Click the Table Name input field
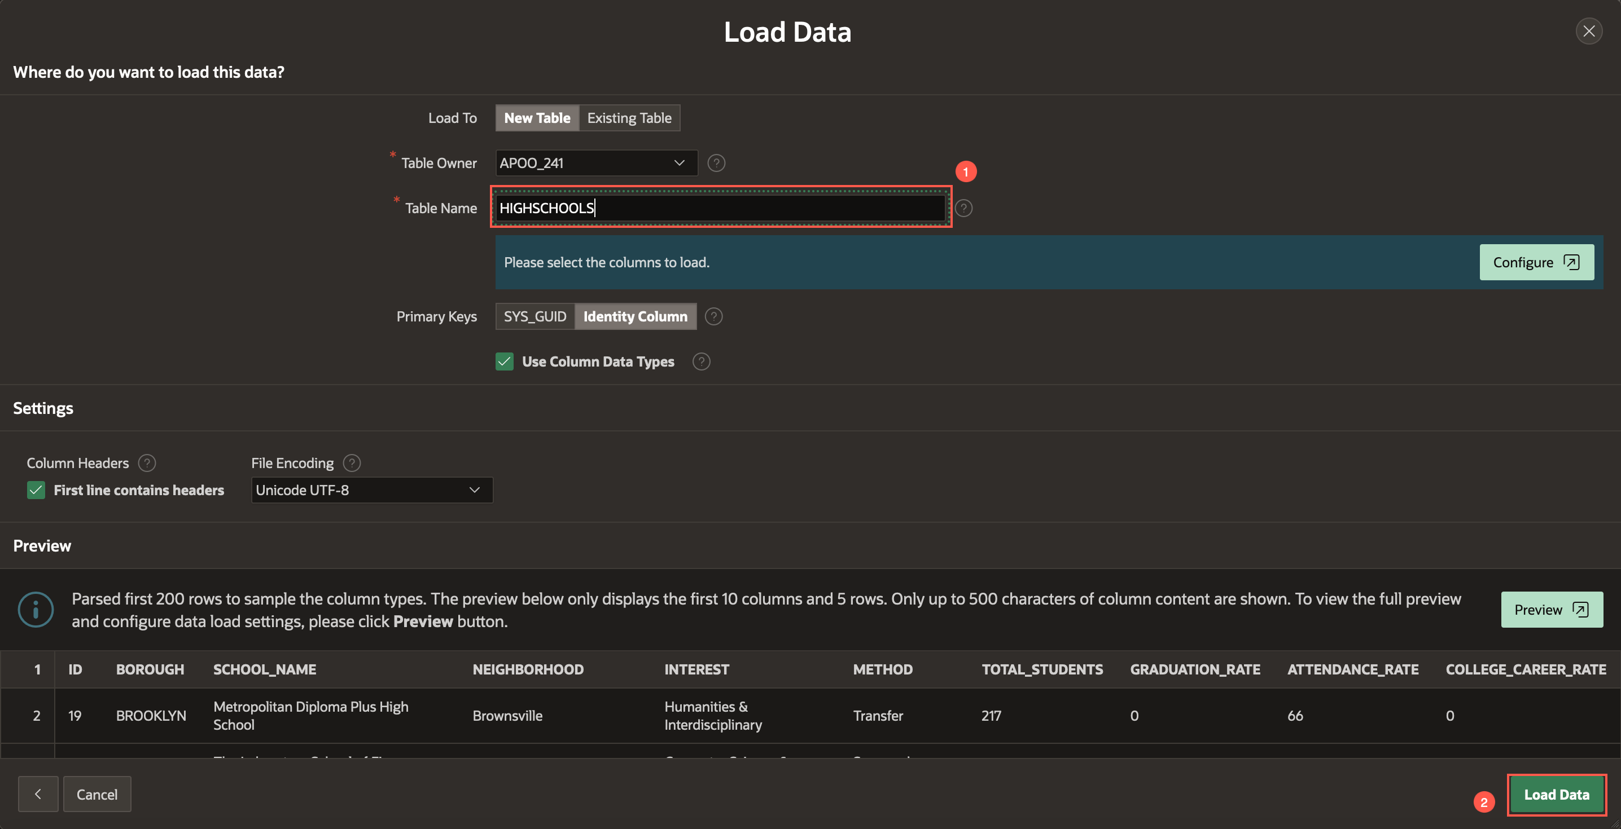The image size is (1621, 829). 721,208
